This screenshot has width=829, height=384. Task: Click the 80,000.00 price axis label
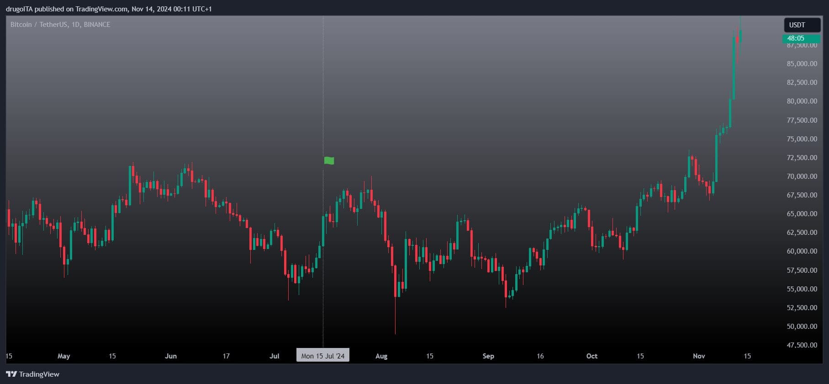(802, 101)
